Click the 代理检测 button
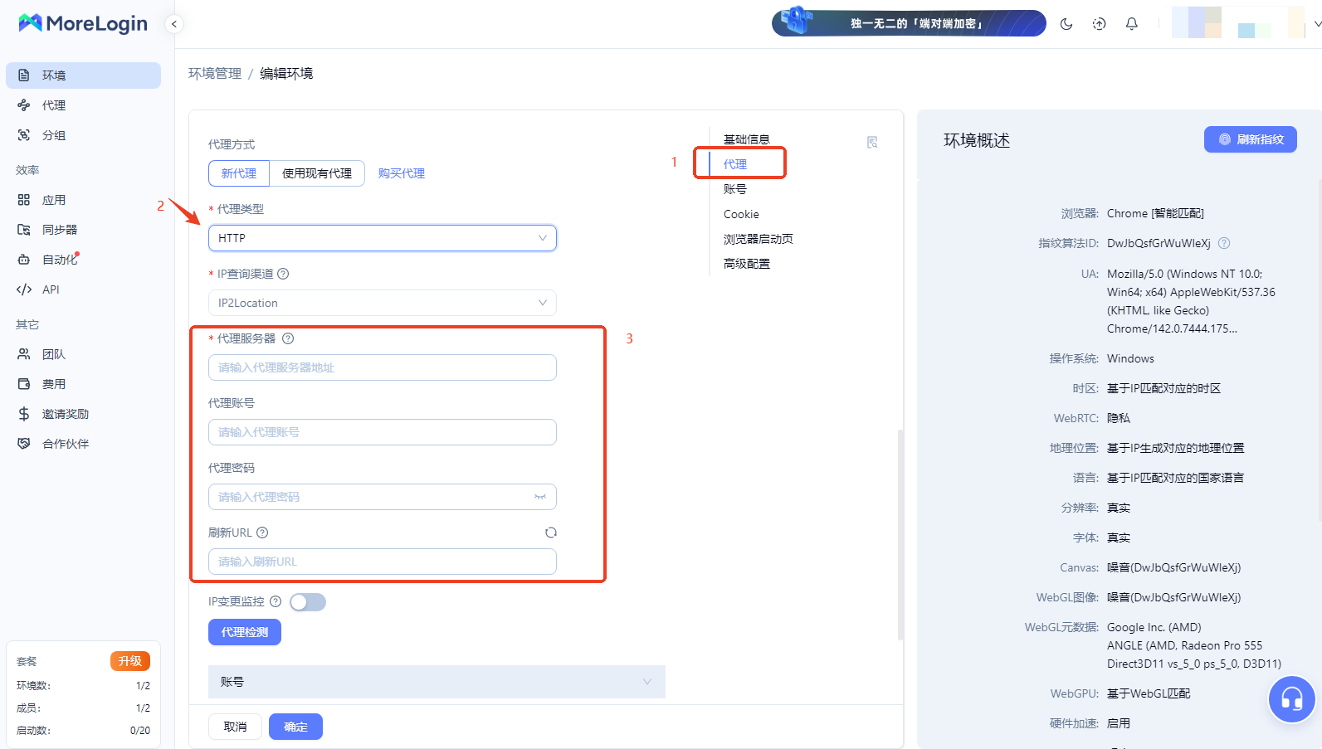Image resolution: width=1322 pixels, height=749 pixels. pos(245,632)
